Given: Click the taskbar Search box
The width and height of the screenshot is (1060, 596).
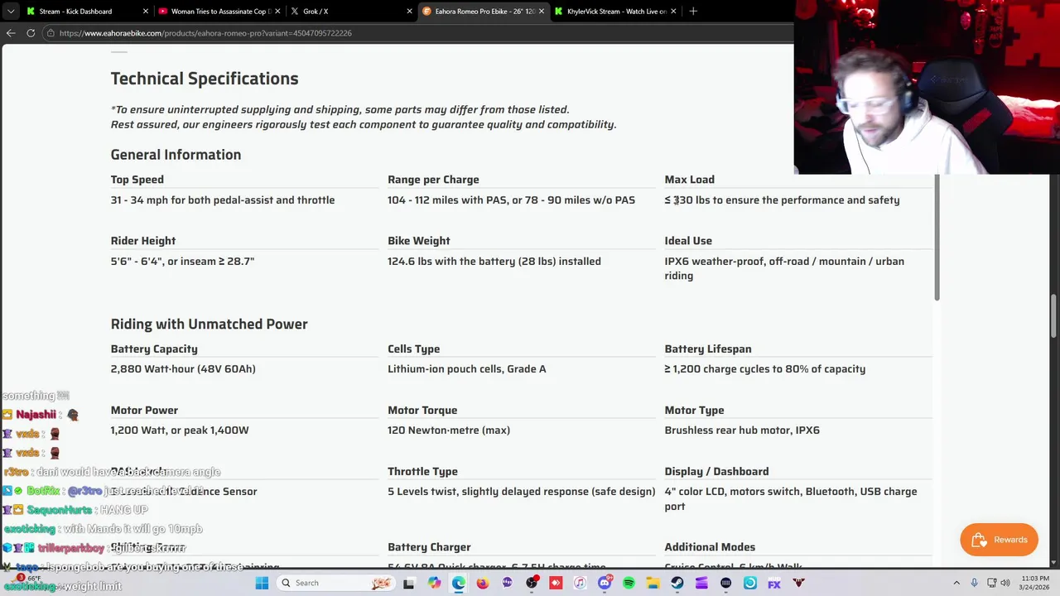Looking at the screenshot, I should coord(335,583).
